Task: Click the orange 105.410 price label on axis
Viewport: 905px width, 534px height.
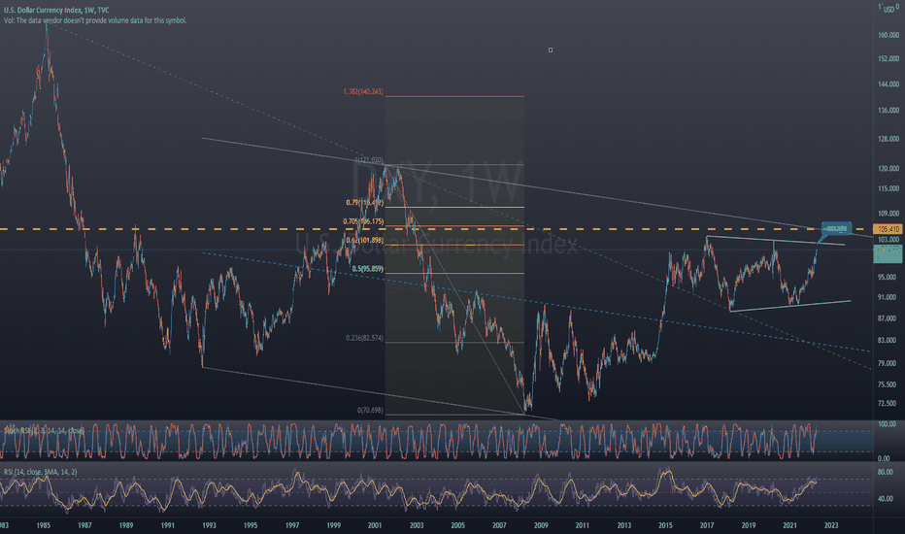Action: [x=888, y=229]
